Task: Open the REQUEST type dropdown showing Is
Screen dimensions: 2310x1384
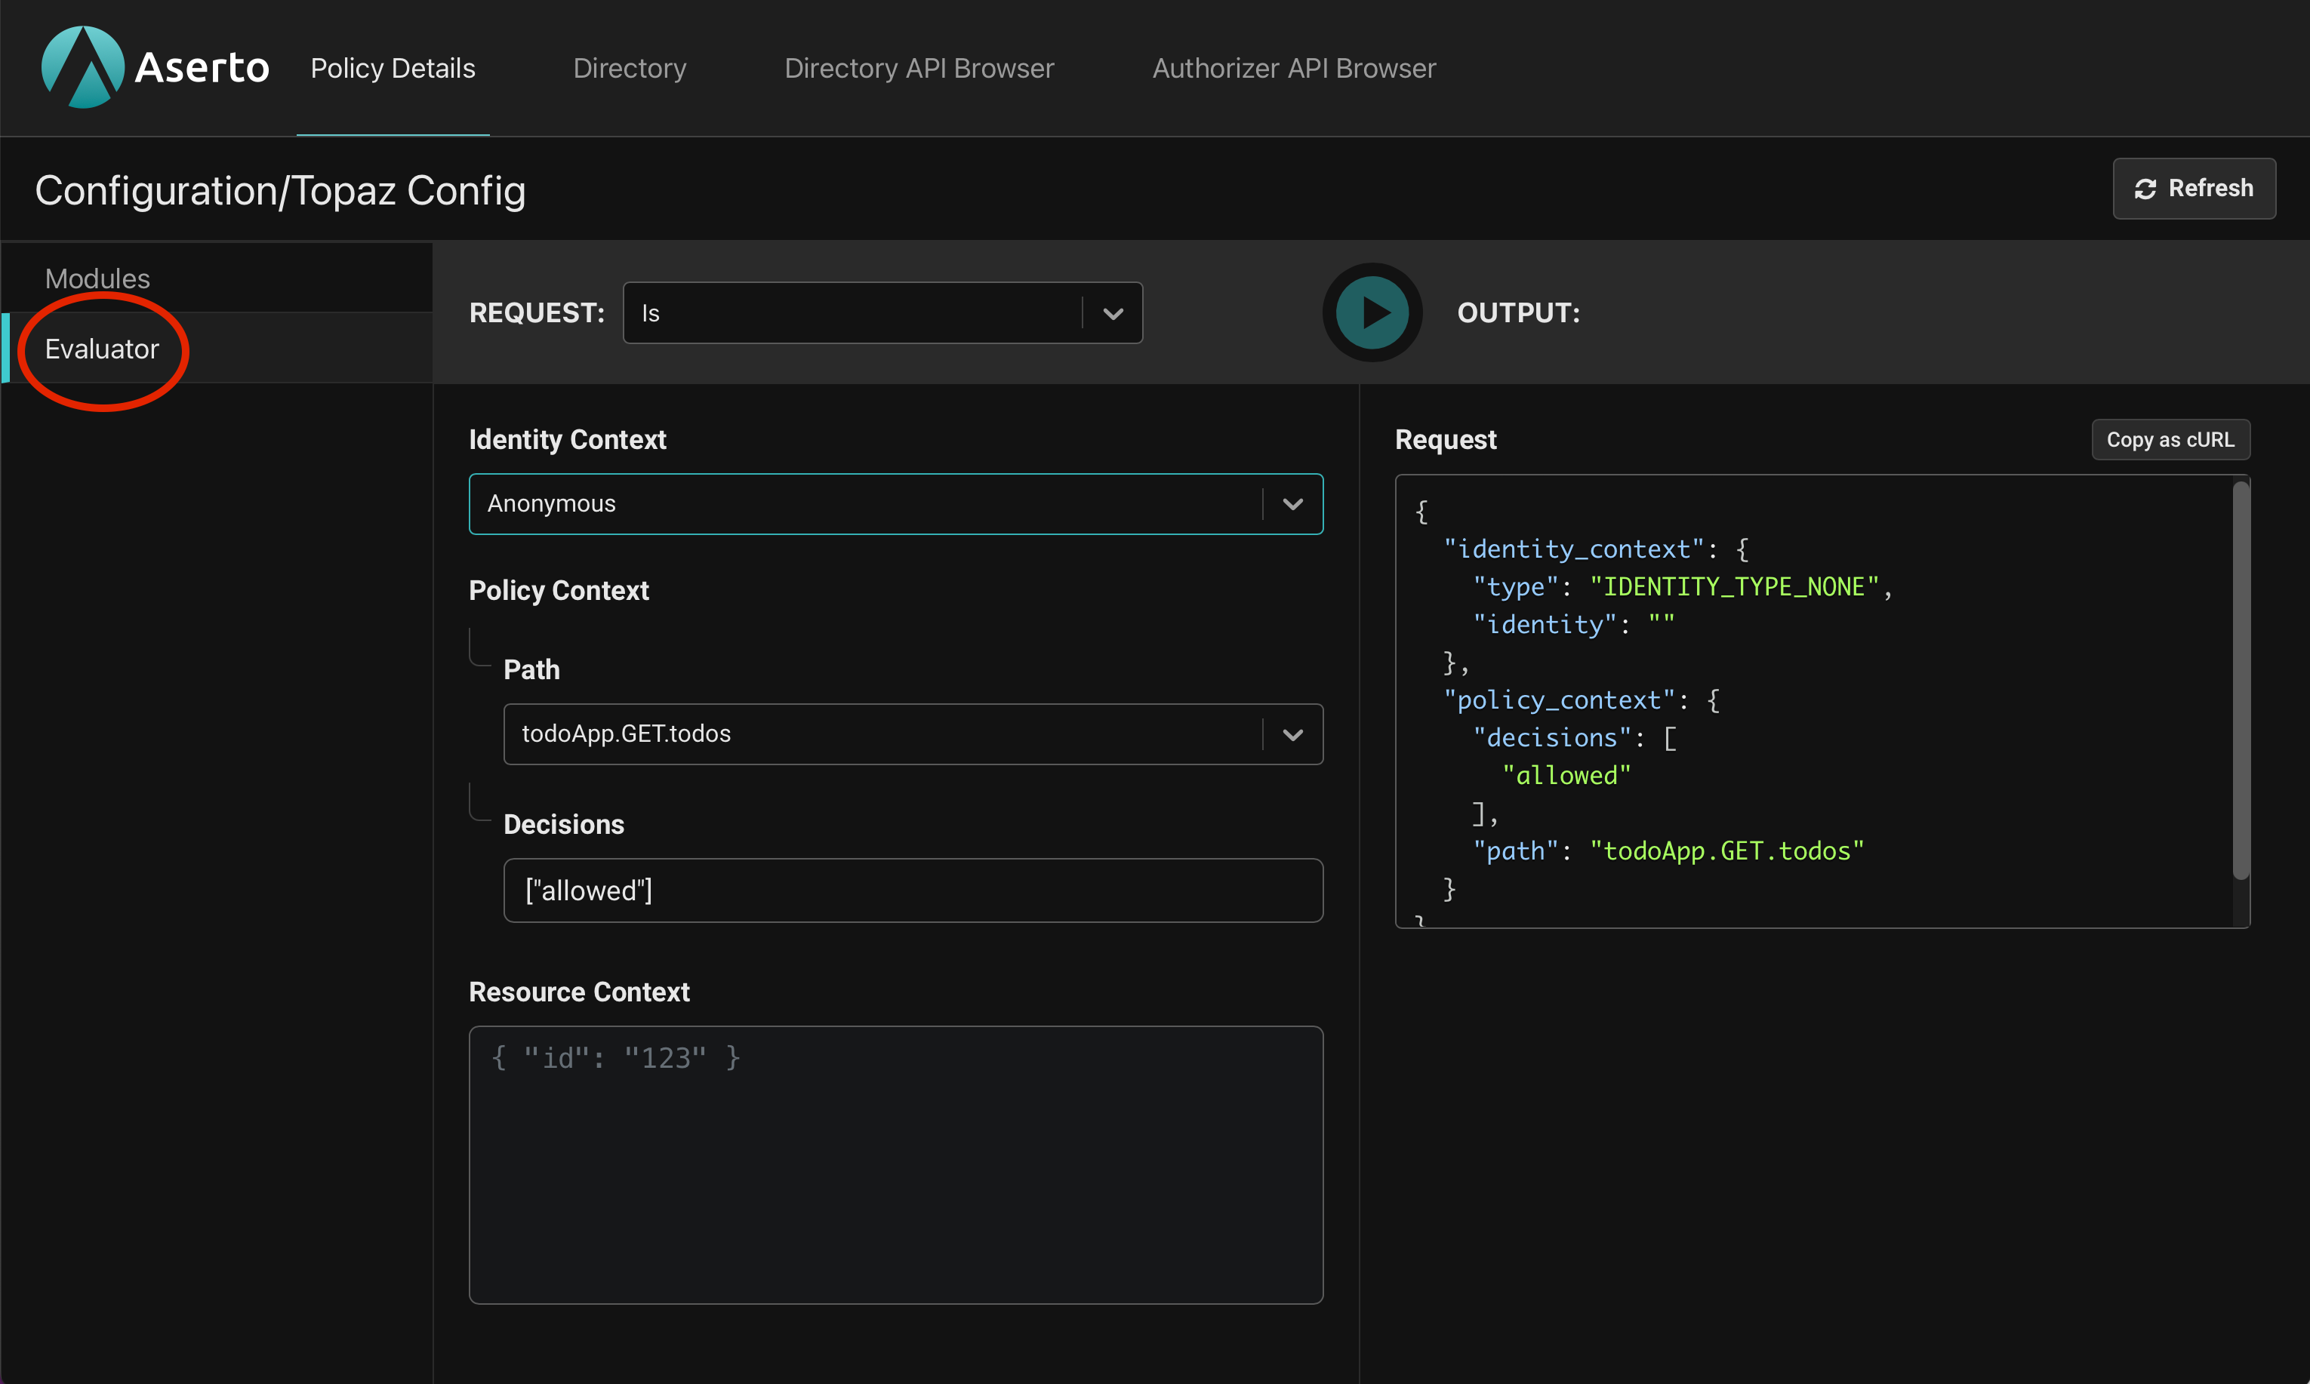Action: click(882, 312)
